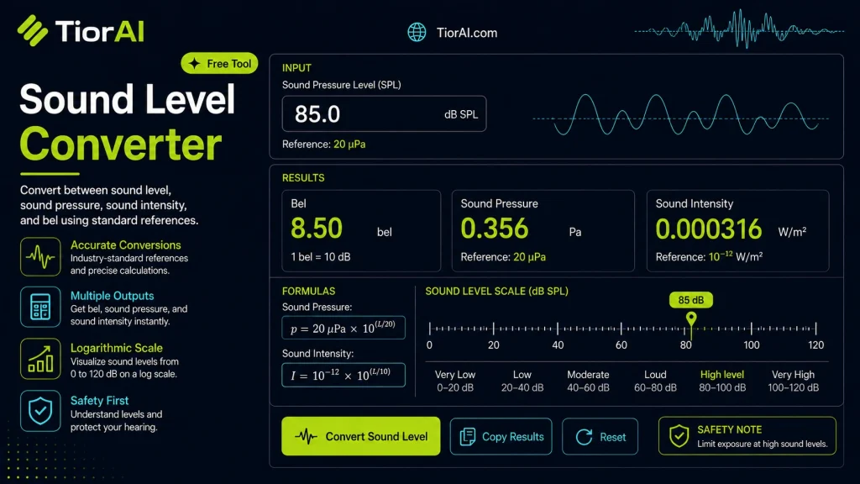
Task: Select the Moderate 40–60 dB category
Action: (588, 381)
